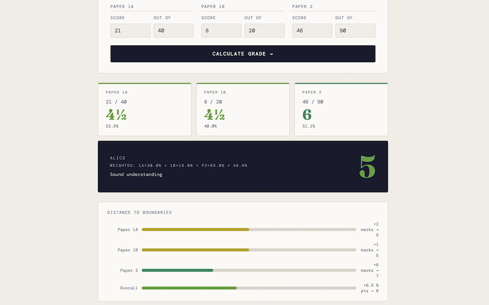This screenshot has width=489, height=305.
Task: Click the WEIGHTED formula line
Action: [178, 165]
